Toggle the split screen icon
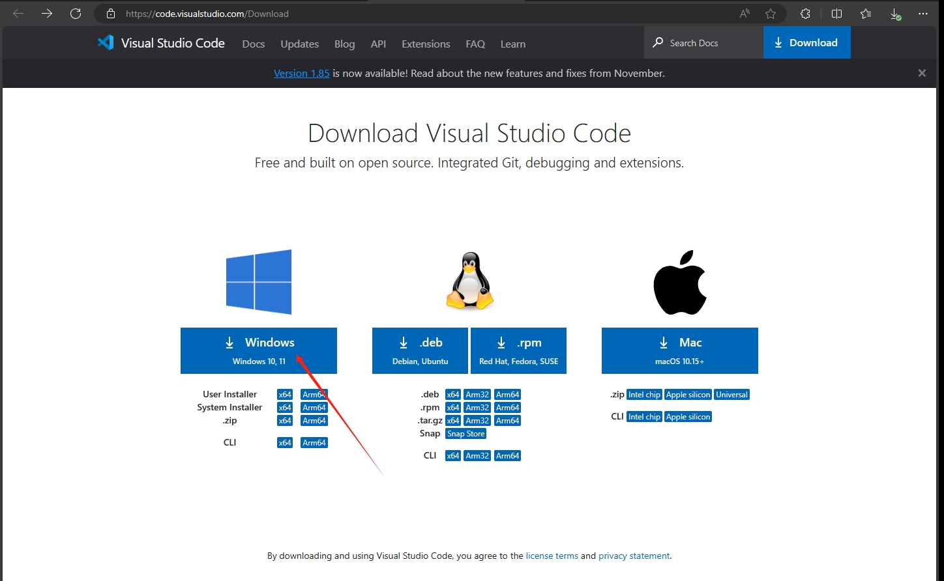Viewport: 944px width, 581px height. 836,14
